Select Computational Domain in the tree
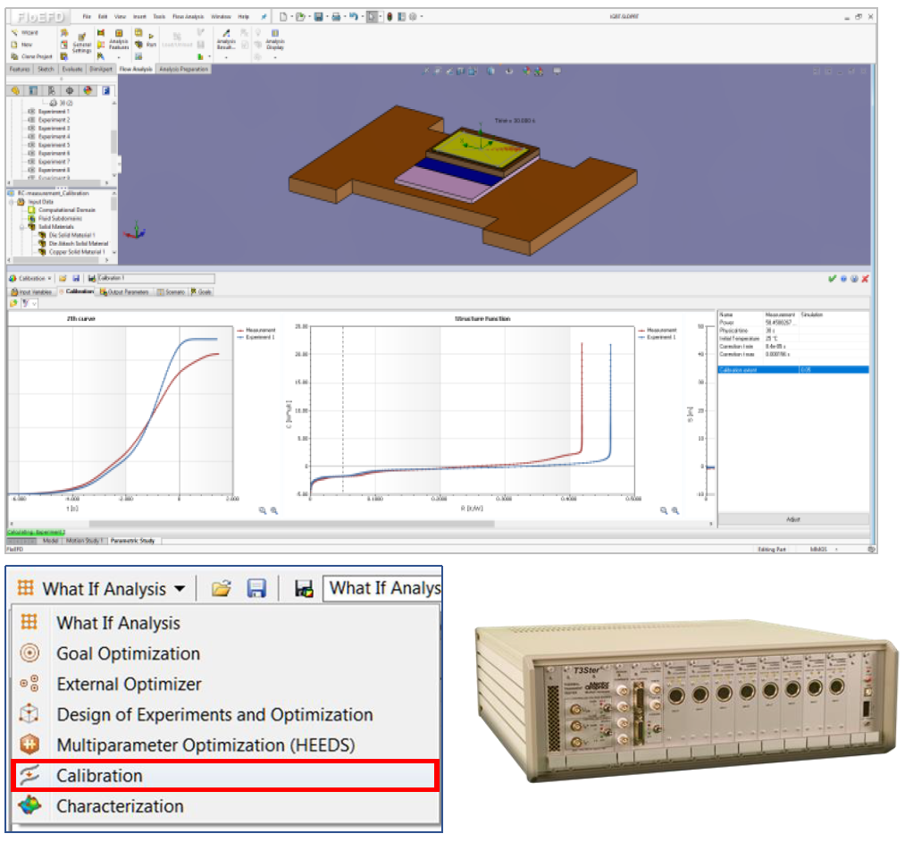Viewport: 905px width, 842px height. 66,210
